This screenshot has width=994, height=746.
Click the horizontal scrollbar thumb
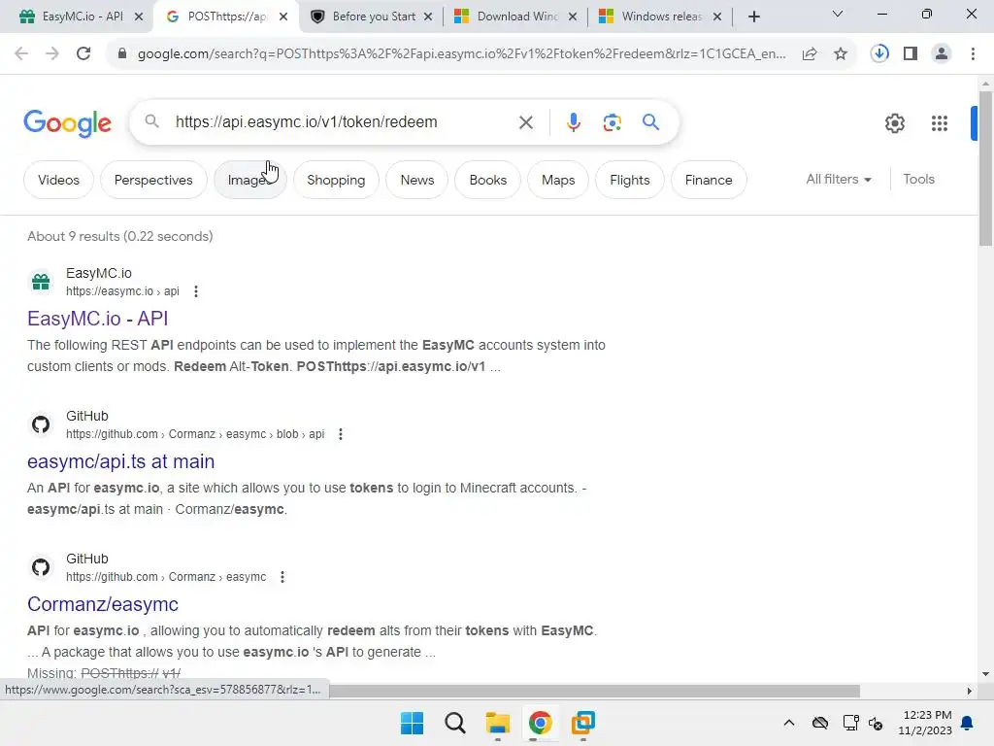pyautogui.click(x=595, y=691)
